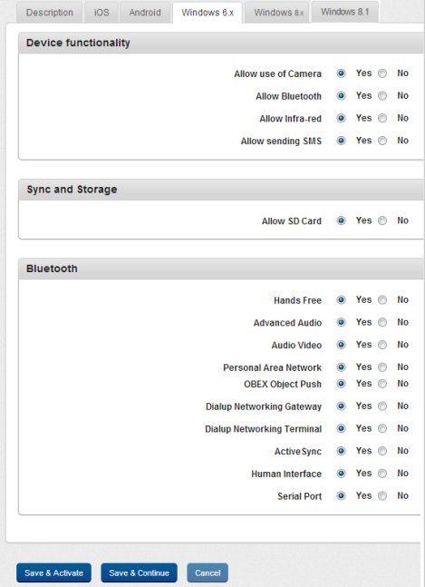The width and height of the screenshot is (425, 587).
Task: Choose No for Allow Infra-red
Action: 382,118
